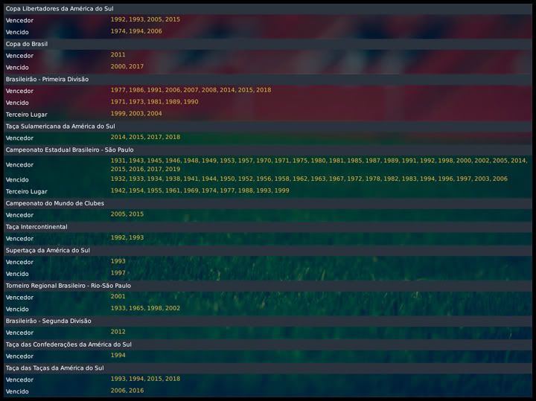This screenshot has width=536, height=401.
Task: Open 2014 in the Taça Sulamericana winners
Action: coord(118,137)
